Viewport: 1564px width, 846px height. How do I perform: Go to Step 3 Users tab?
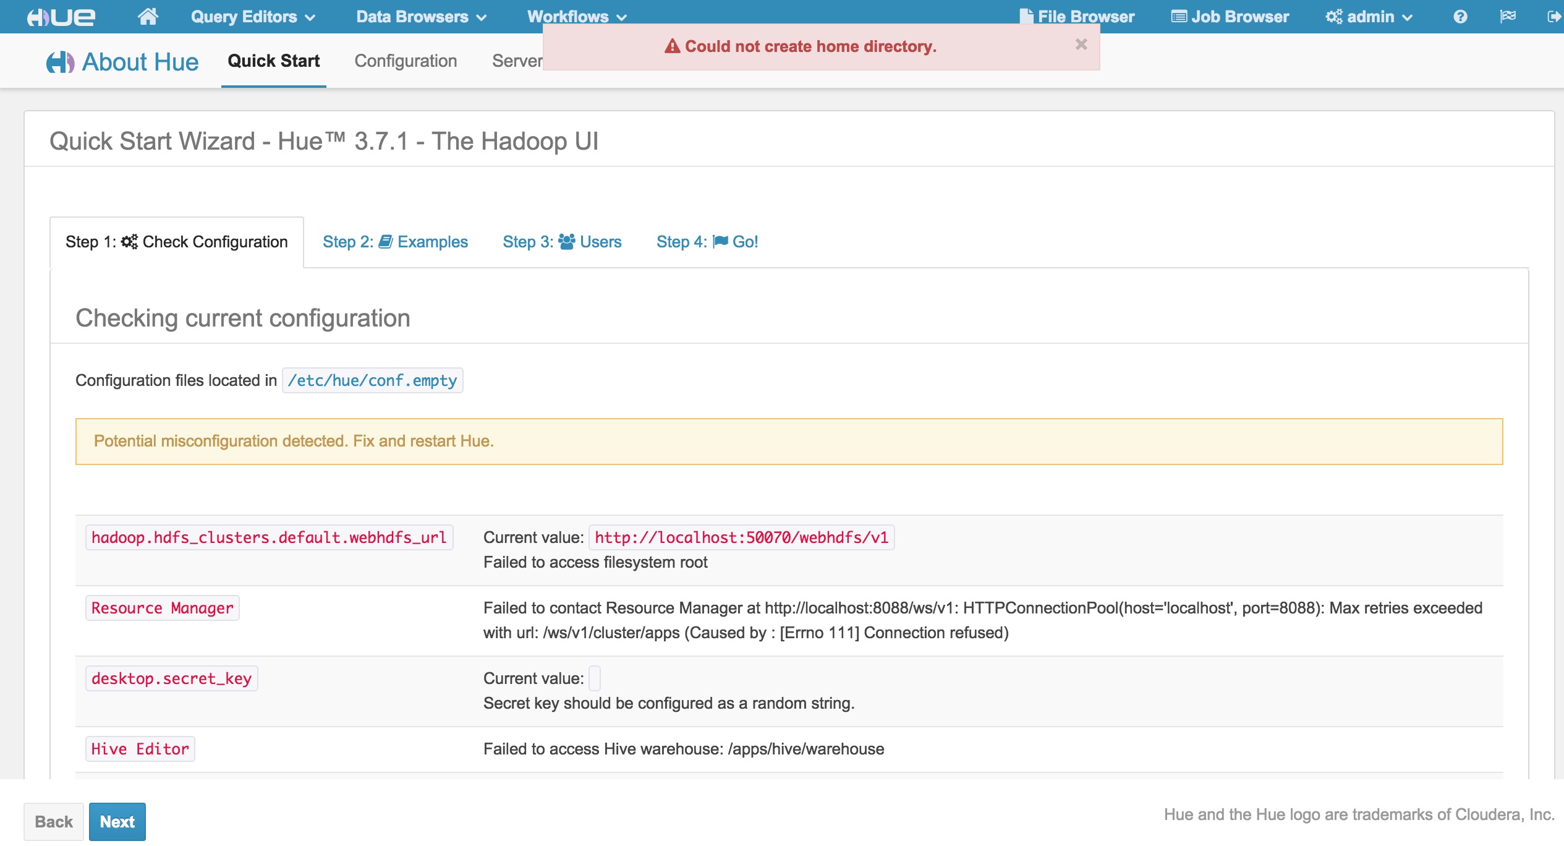pos(562,242)
